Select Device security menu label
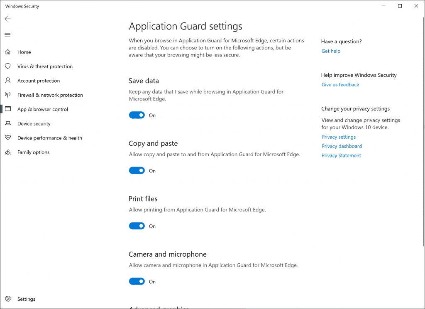The image size is (425, 309). (34, 124)
